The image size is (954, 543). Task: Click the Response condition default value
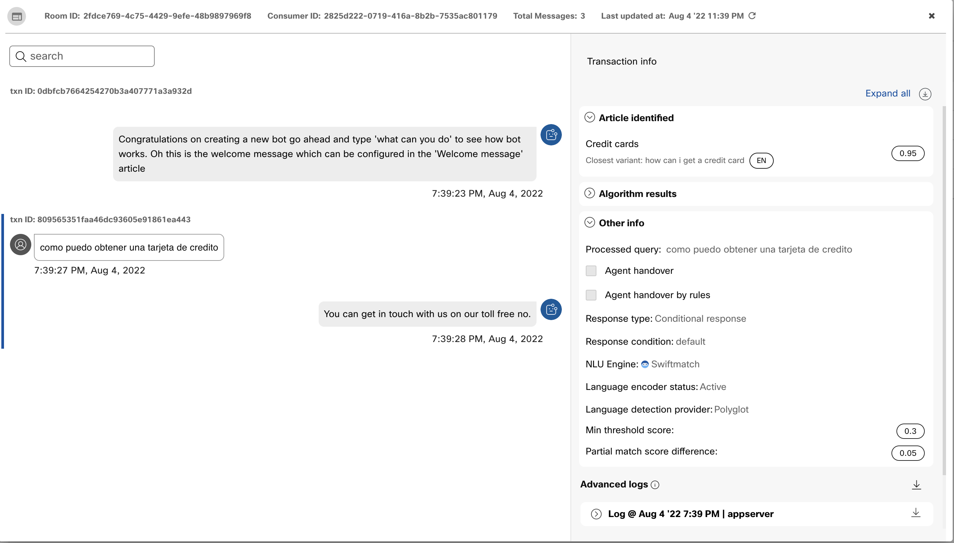tap(691, 341)
